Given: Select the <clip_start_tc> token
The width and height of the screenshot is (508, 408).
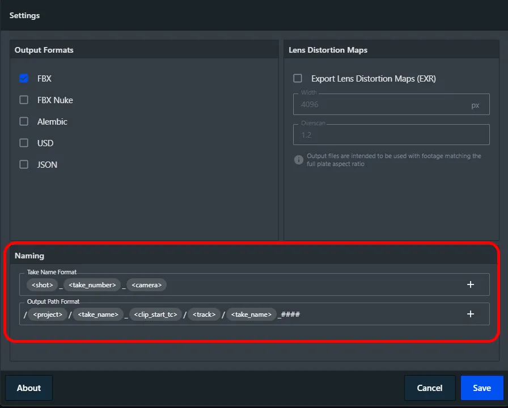Looking at the screenshot, I should [x=155, y=314].
